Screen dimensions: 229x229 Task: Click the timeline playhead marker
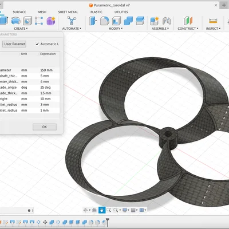(108, 222)
